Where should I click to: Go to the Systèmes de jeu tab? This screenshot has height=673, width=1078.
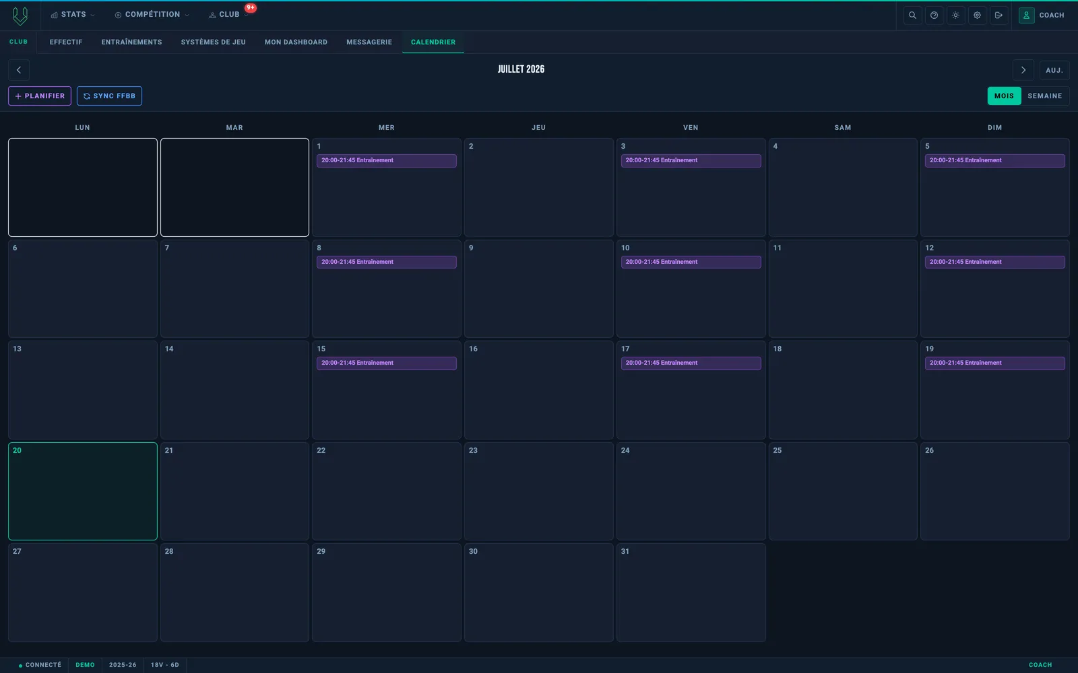tap(213, 42)
